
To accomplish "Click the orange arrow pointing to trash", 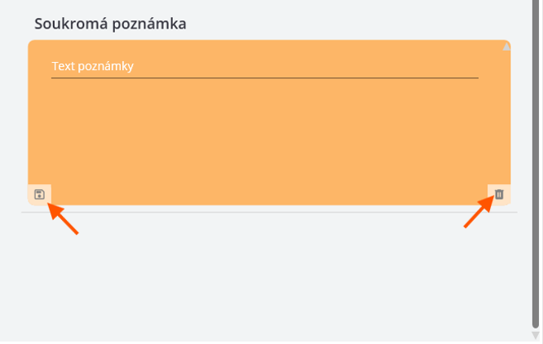I will (478, 214).
